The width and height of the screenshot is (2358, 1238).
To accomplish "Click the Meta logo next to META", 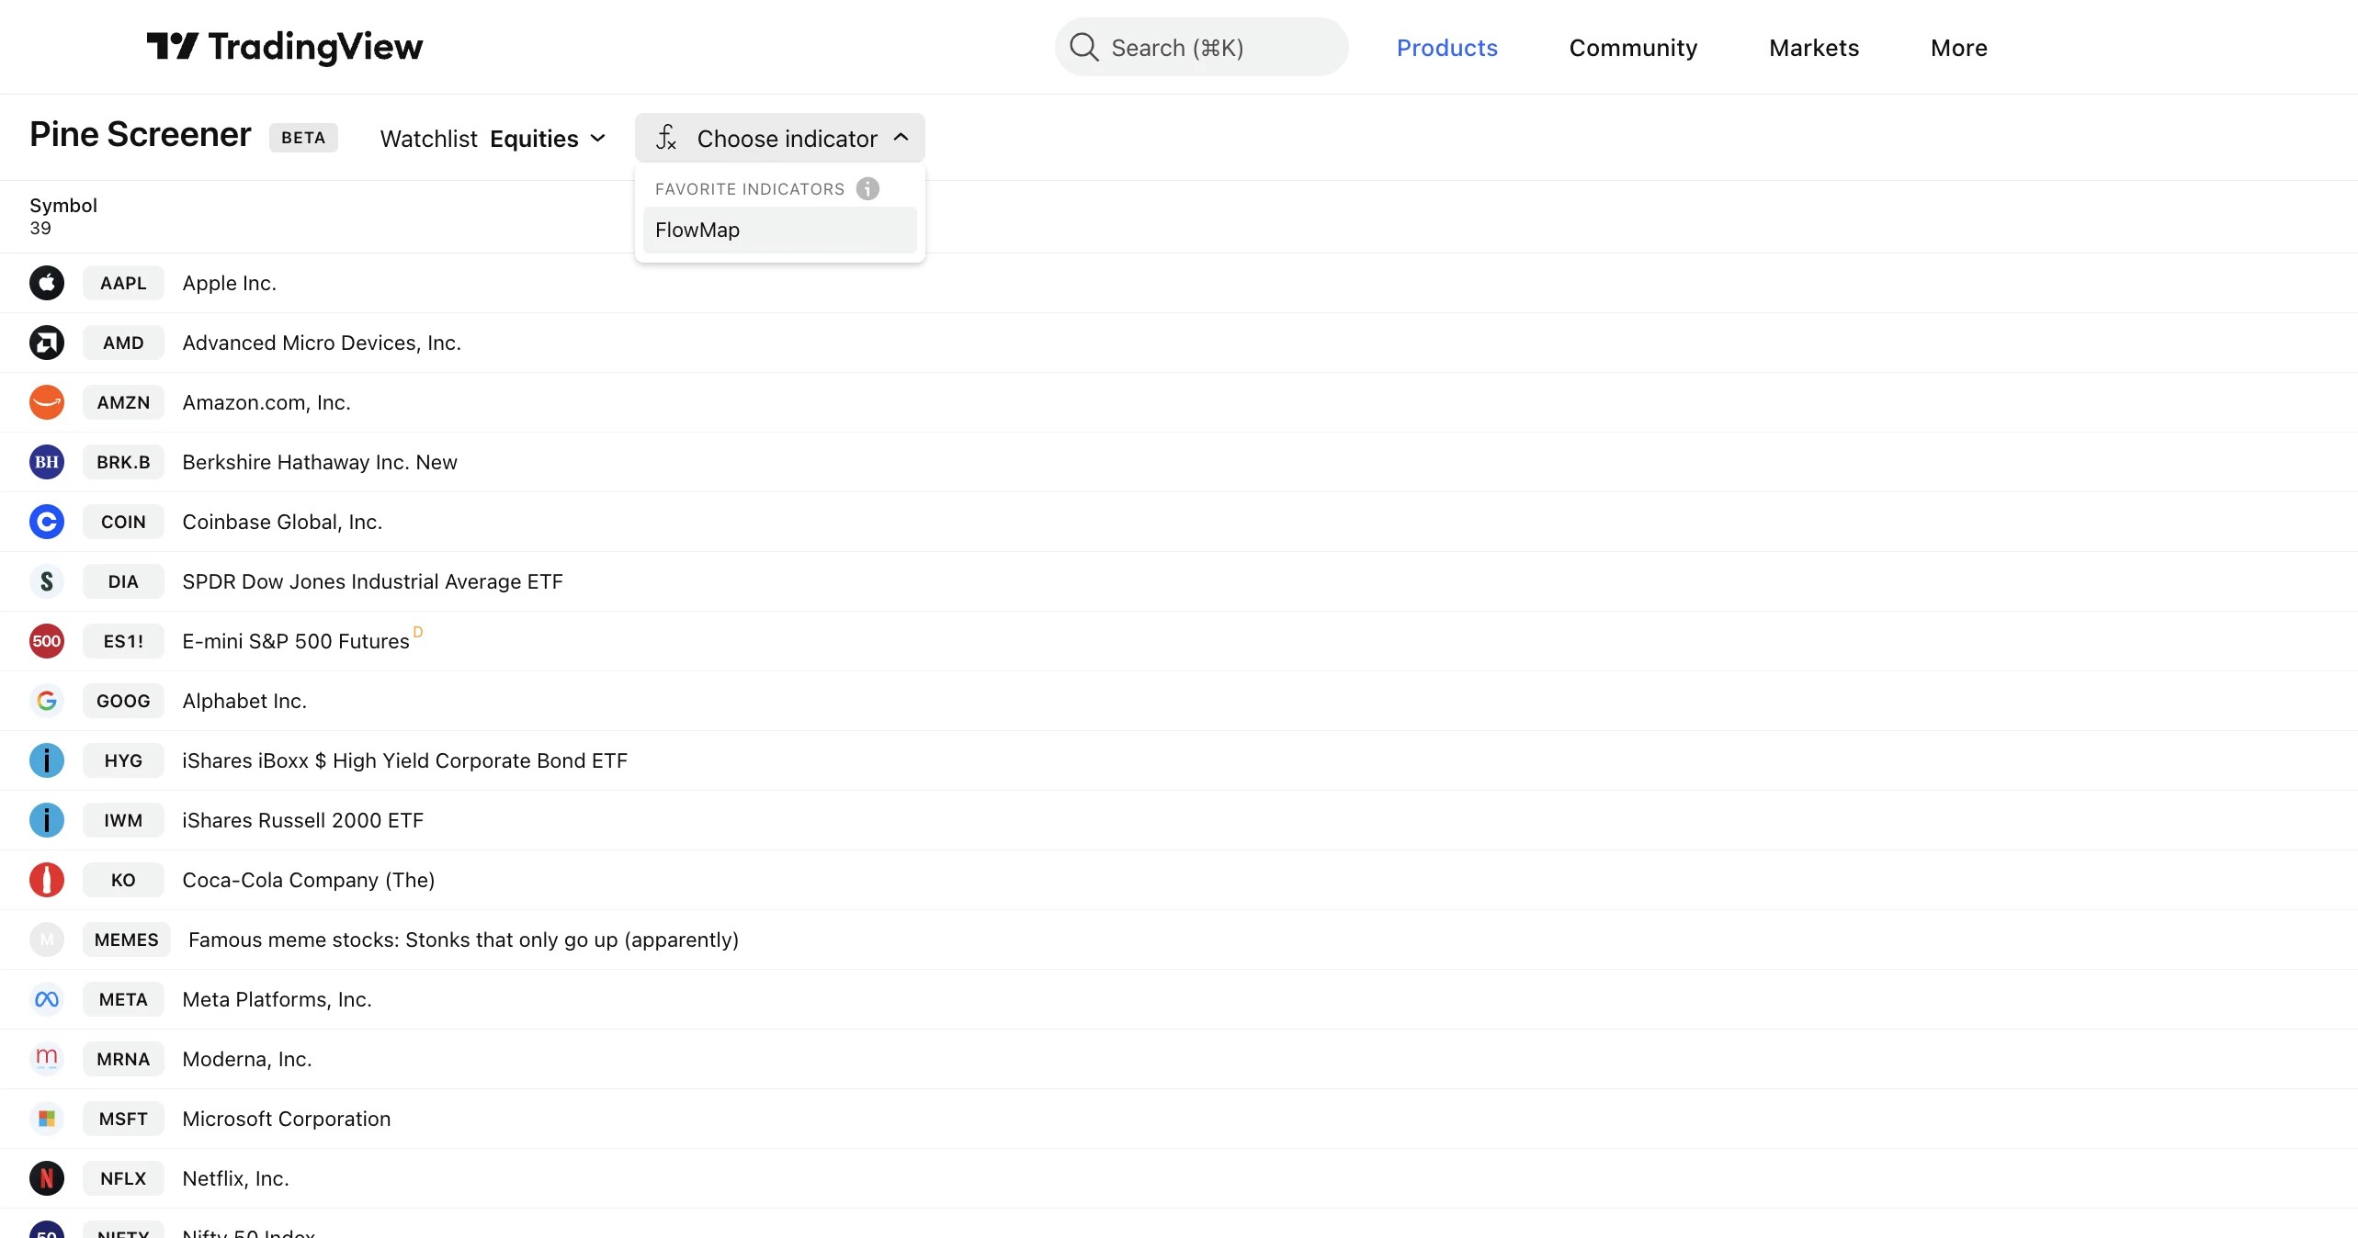I will [x=47, y=999].
